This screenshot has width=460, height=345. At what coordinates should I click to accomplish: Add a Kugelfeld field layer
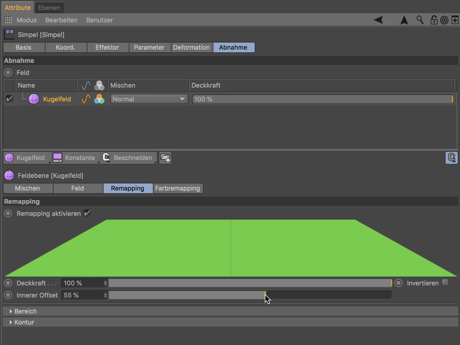[x=27, y=158]
